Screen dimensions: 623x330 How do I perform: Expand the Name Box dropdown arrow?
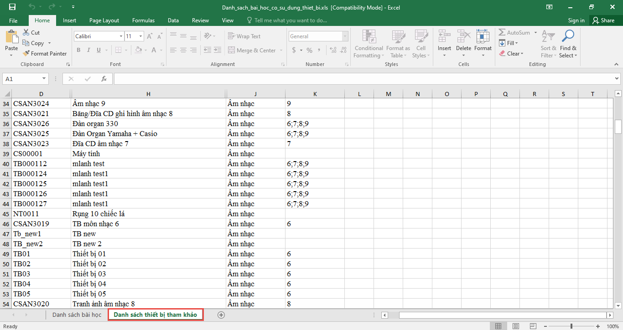pyautogui.click(x=44, y=79)
